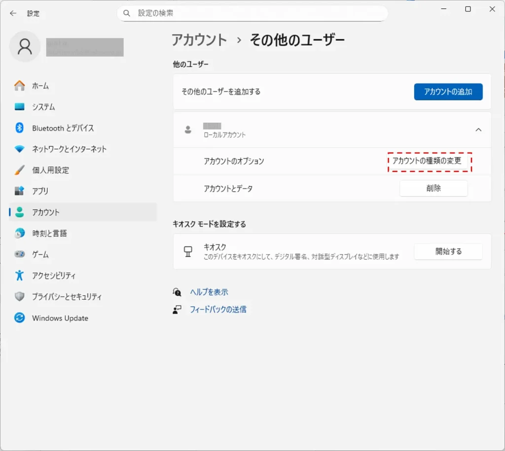Select the アプリ icon in sidebar

[20, 191]
